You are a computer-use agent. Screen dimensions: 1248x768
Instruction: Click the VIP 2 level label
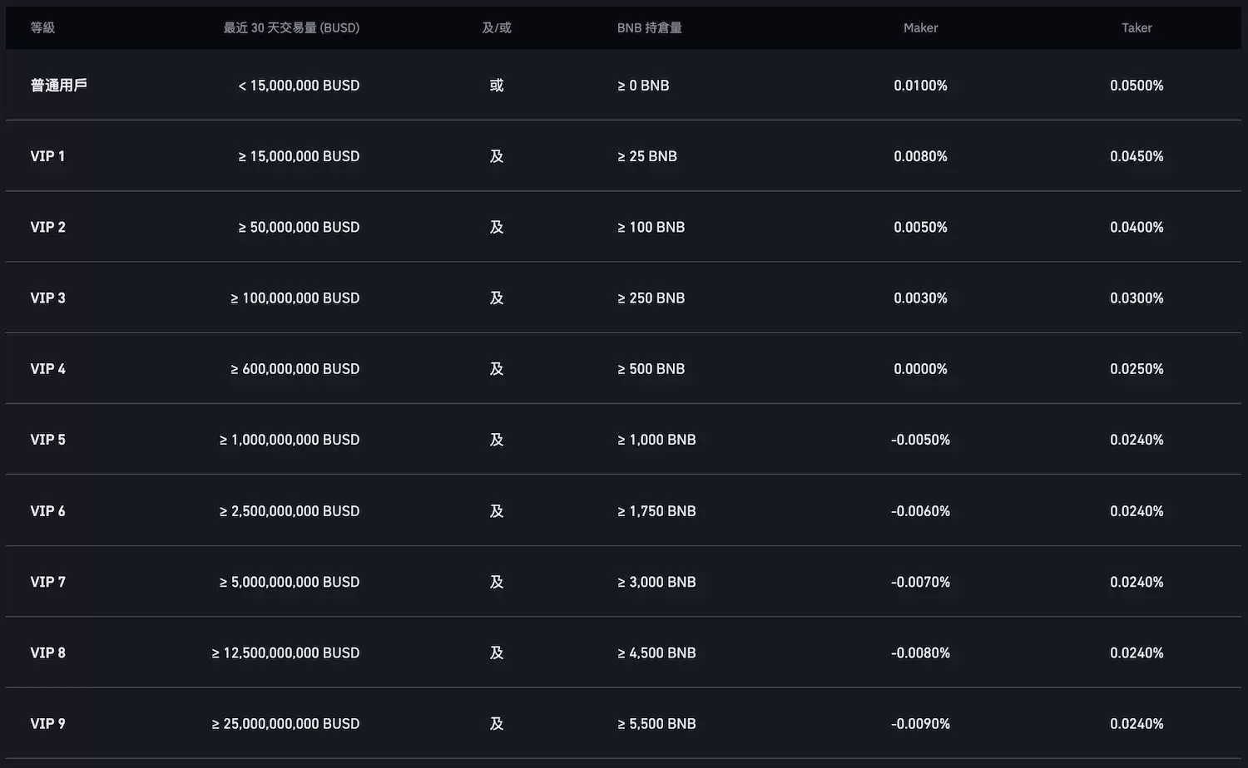[47, 227]
